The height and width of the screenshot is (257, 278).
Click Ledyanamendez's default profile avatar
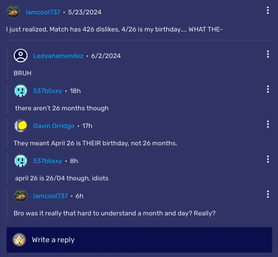tap(20, 56)
